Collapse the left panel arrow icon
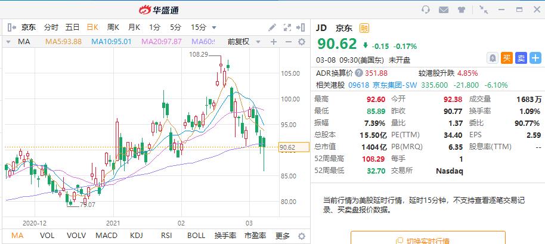Screen dimensions: 545x244 (x=11, y=27)
